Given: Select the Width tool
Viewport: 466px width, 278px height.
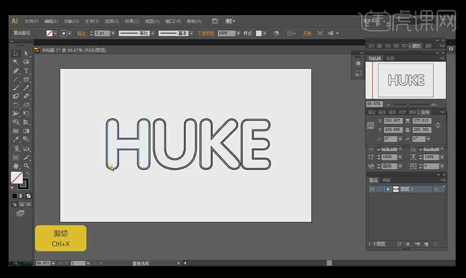Looking at the screenshot, I should click(x=16, y=113).
